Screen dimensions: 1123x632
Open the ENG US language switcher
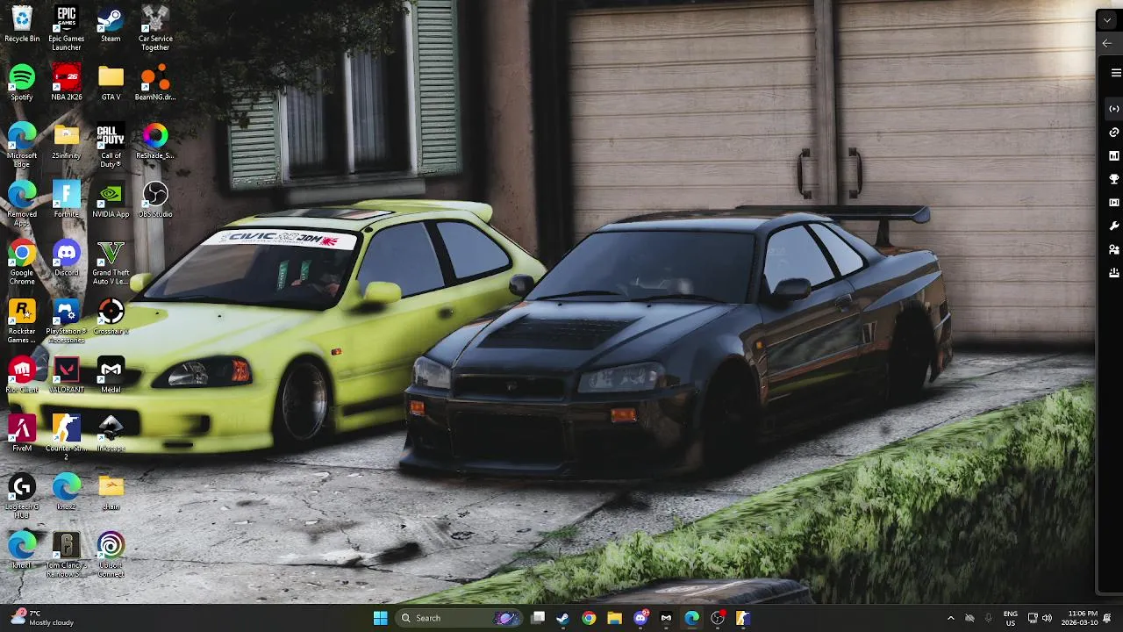pyautogui.click(x=1010, y=618)
